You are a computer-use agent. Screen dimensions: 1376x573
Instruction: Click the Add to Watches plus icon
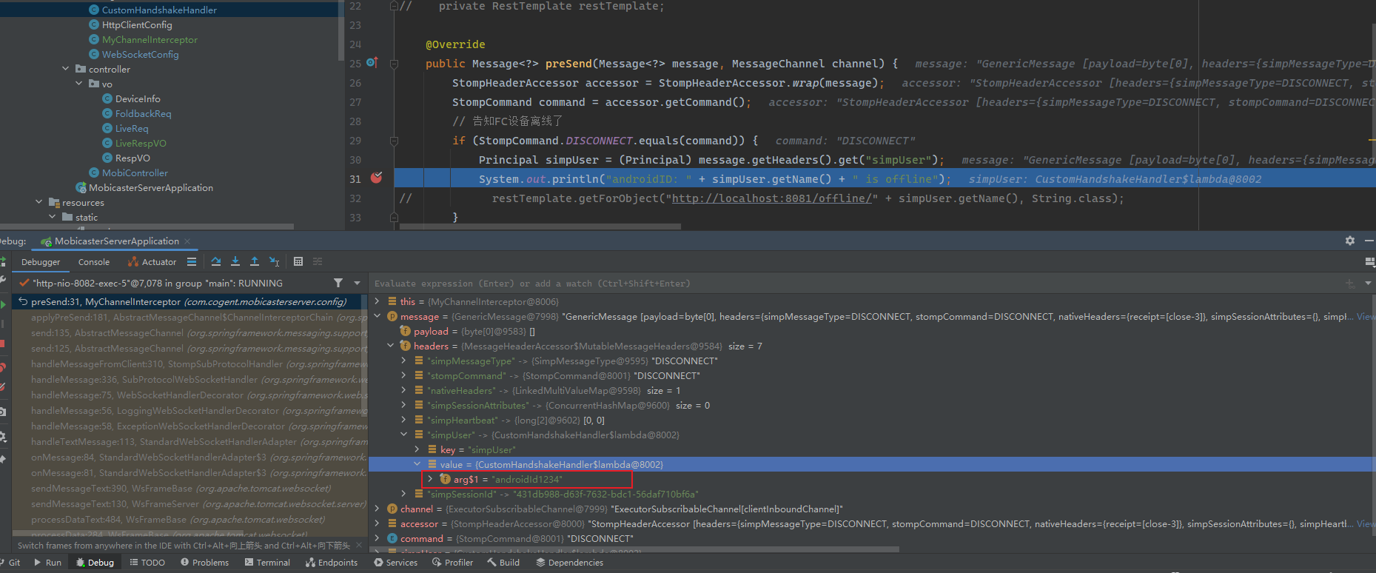[1349, 284]
